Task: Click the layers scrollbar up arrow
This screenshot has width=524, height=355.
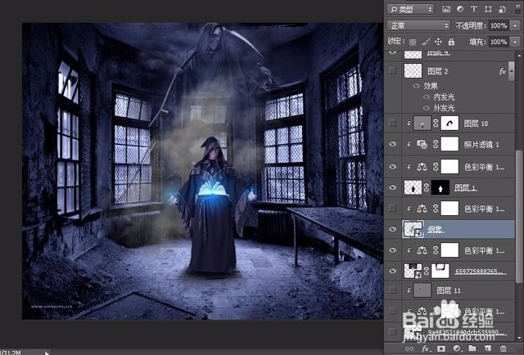Action: tap(519, 55)
